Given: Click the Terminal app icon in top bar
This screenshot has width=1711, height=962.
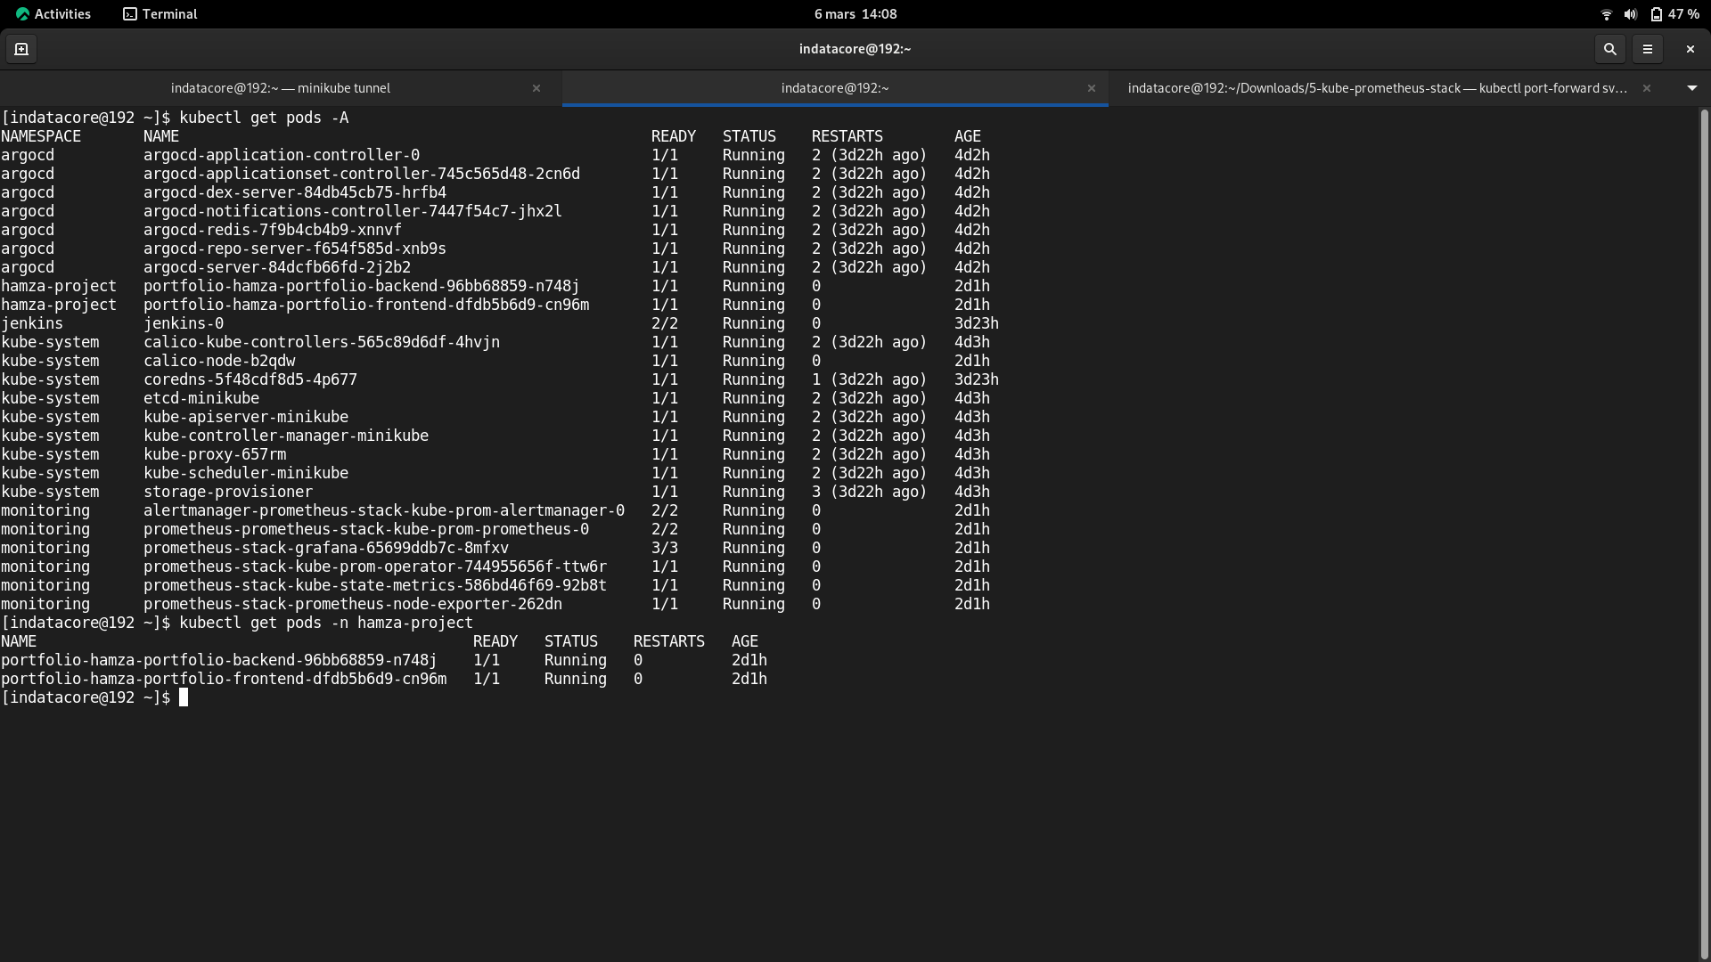Looking at the screenshot, I should coord(130,13).
